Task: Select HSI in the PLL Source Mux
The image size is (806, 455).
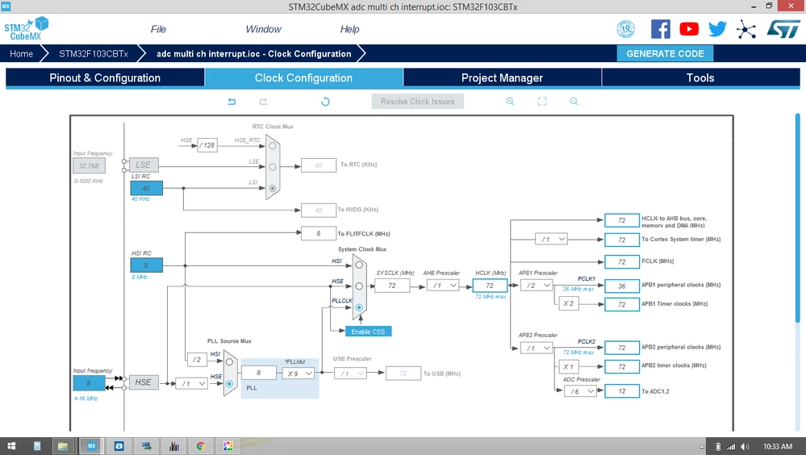Action: pos(230,362)
